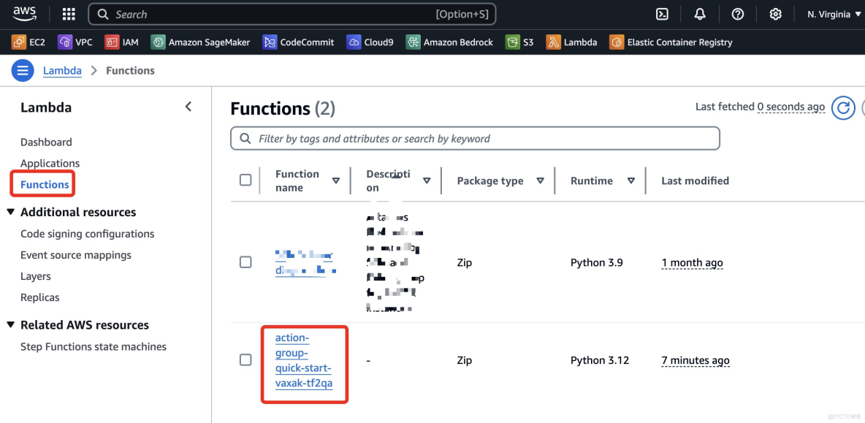Open Layers in the sidebar
Viewport: 865px width, 423px height.
click(x=36, y=276)
